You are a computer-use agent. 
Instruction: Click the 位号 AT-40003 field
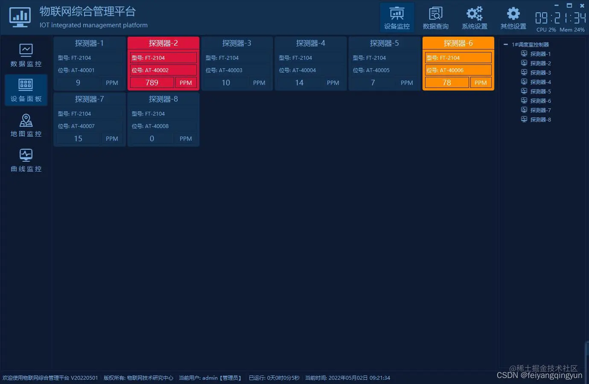tap(237, 70)
